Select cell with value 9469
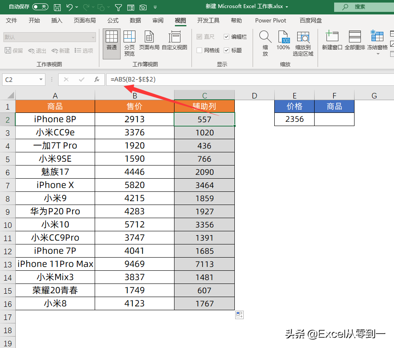394x348 pixels. (135, 264)
